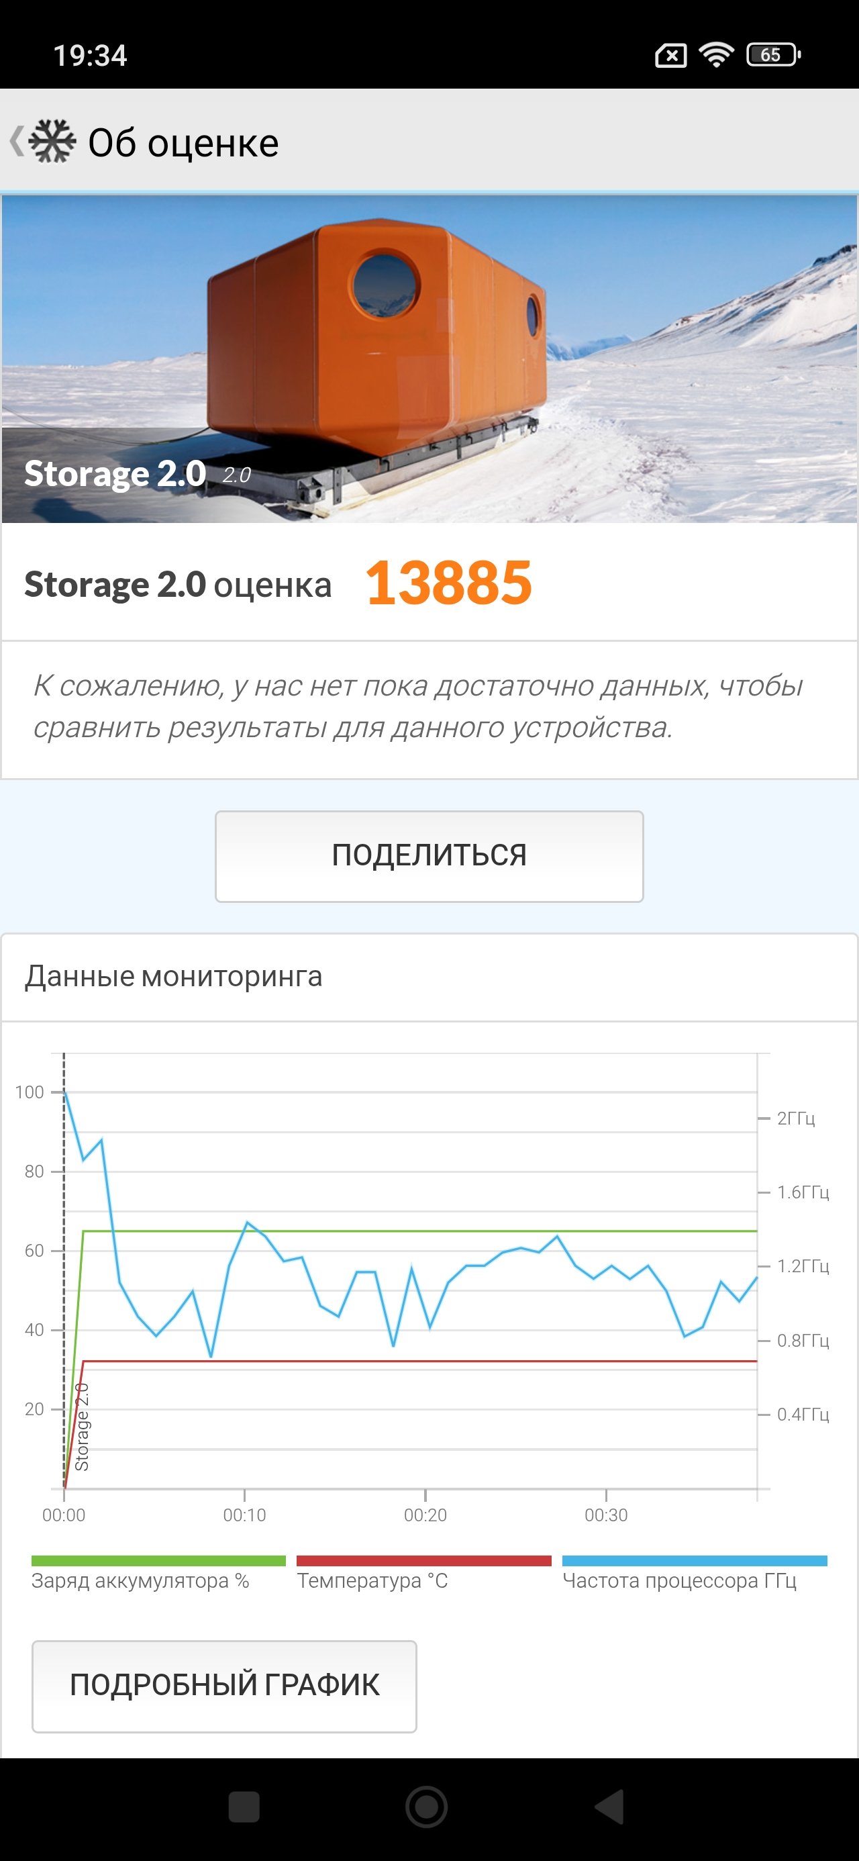Tap the ПОДЕЛИТЬСЯ share button
The height and width of the screenshot is (1861, 859).
429,856
